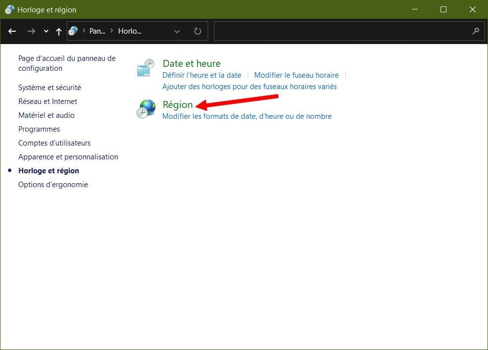Open 'Définir l'heure et la date'
This screenshot has width=488, height=350.
[x=202, y=75]
